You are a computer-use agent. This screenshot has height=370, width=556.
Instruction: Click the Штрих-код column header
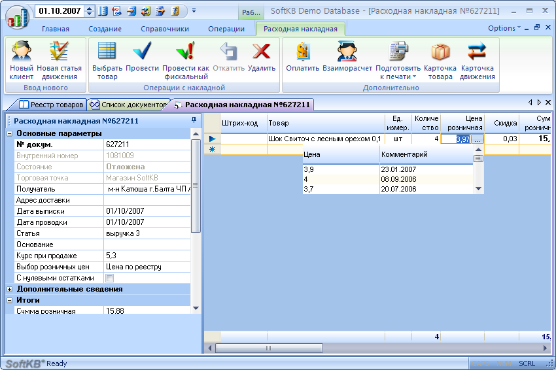[x=244, y=123]
